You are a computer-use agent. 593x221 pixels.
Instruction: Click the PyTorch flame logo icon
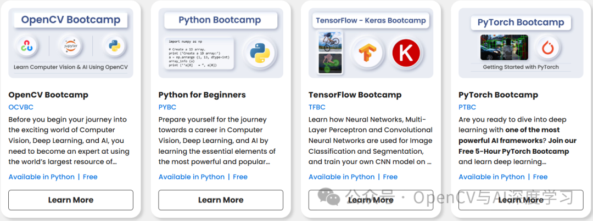tap(546, 48)
